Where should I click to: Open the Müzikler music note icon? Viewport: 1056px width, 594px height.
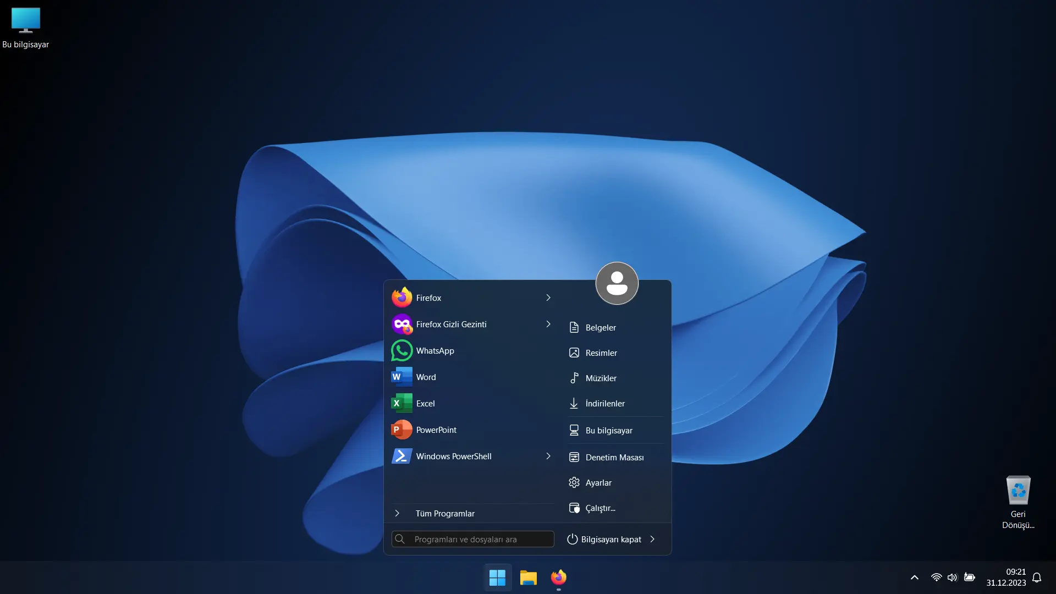(x=574, y=378)
